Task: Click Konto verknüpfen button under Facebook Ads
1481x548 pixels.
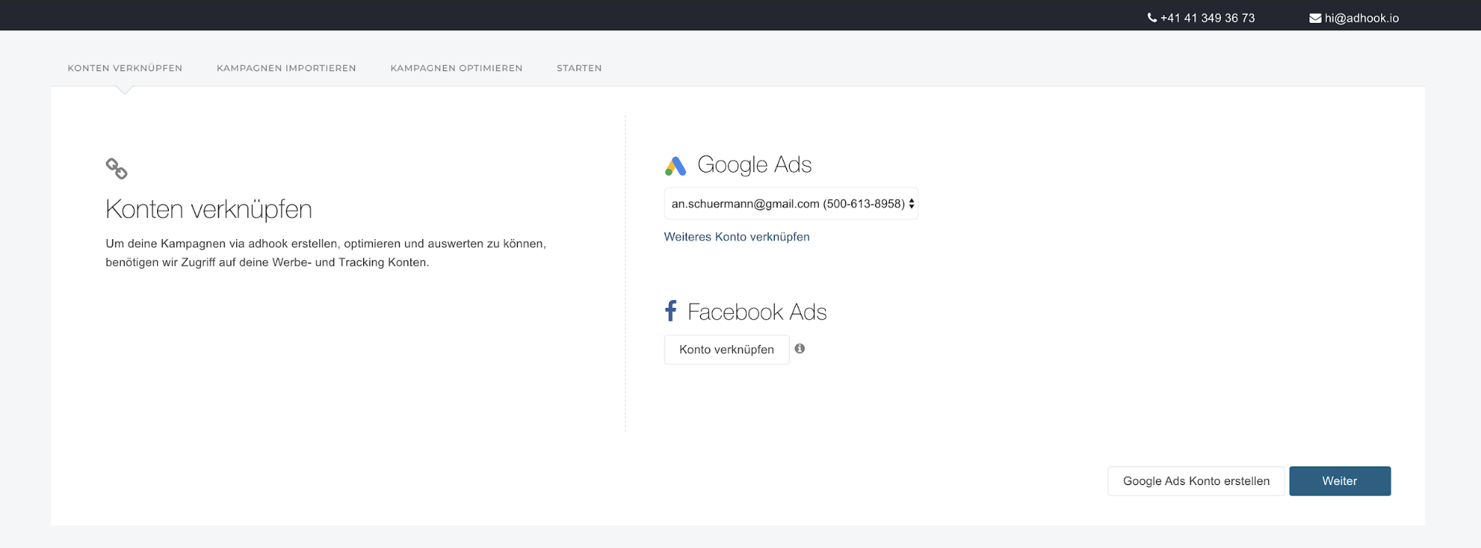Action: pyautogui.click(x=727, y=350)
